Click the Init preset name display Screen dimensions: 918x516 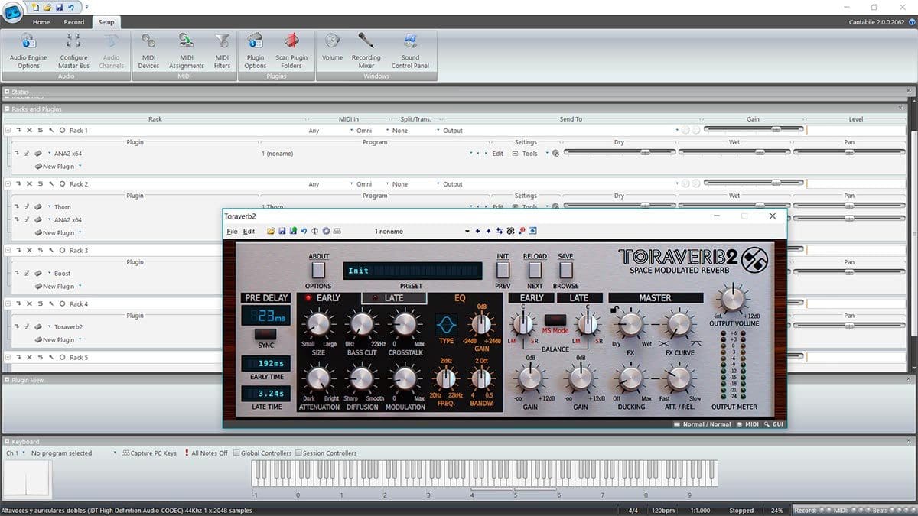pos(413,271)
